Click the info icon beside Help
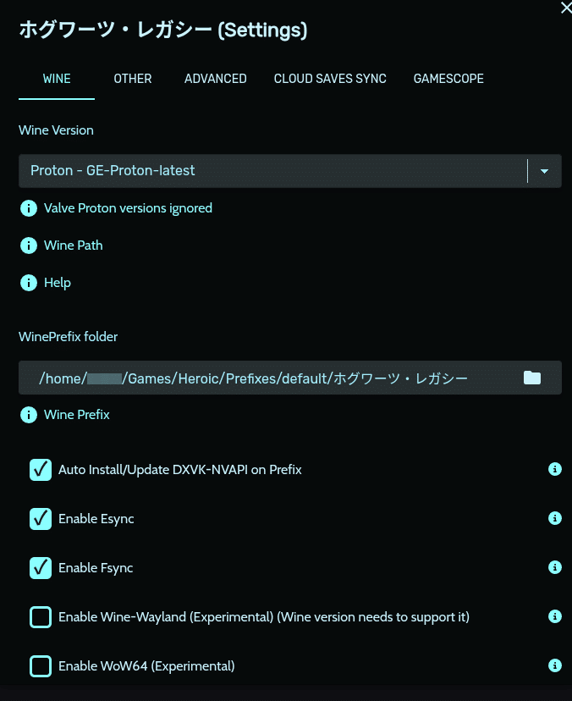572x701 pixels. click(28, 282)
